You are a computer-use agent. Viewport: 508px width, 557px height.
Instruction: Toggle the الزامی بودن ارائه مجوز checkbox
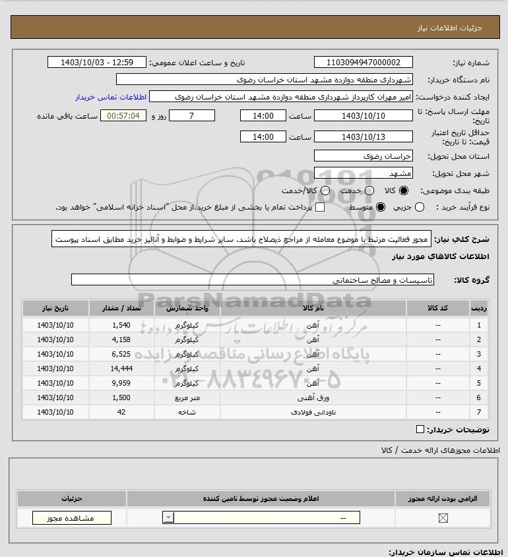tap(443, 518)
